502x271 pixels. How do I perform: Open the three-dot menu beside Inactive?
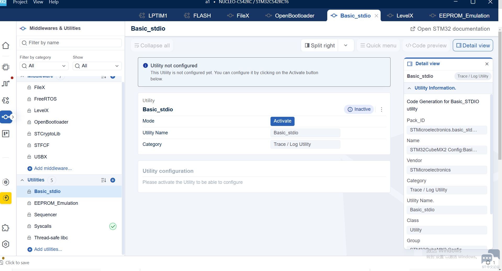click(381, 109)
